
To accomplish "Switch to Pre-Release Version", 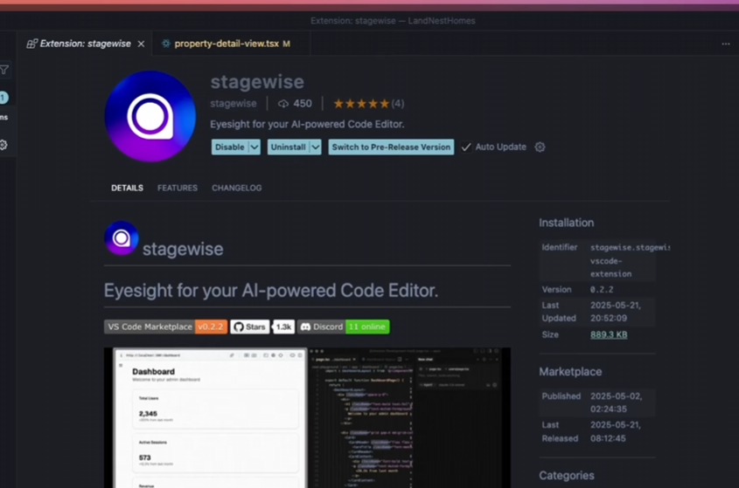I will (x=391, y=147).
